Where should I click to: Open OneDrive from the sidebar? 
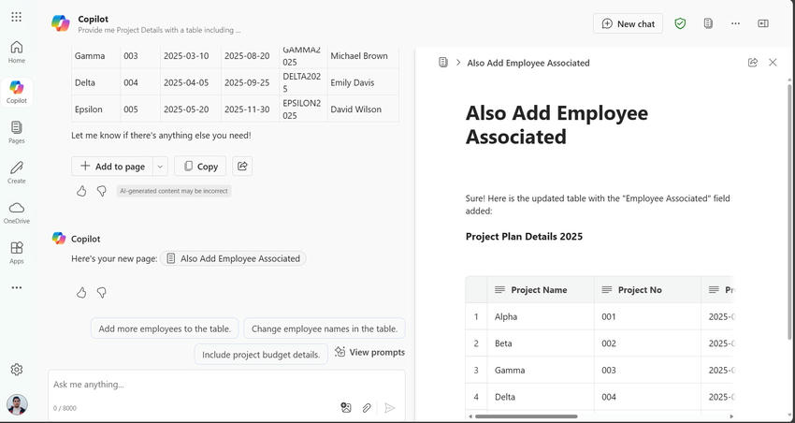17,211
